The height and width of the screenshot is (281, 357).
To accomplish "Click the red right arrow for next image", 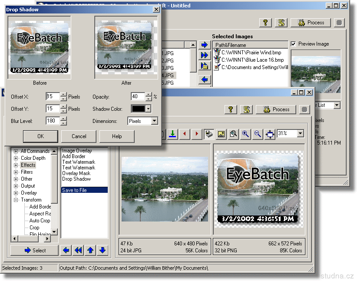I will [x=197, y=134].
